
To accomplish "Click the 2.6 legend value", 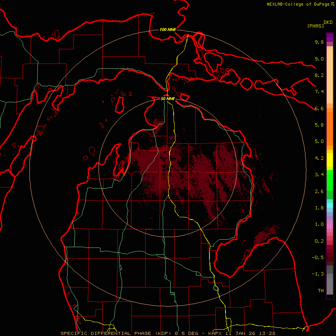I will pos(319,192).
